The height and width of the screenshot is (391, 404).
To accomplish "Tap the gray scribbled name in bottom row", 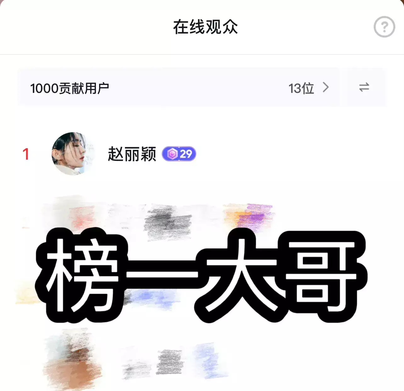I will 170,362.
